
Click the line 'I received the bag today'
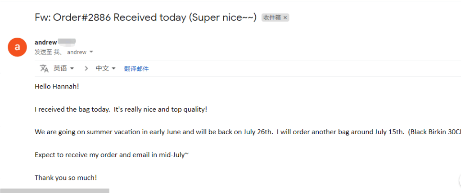point(121,110)
